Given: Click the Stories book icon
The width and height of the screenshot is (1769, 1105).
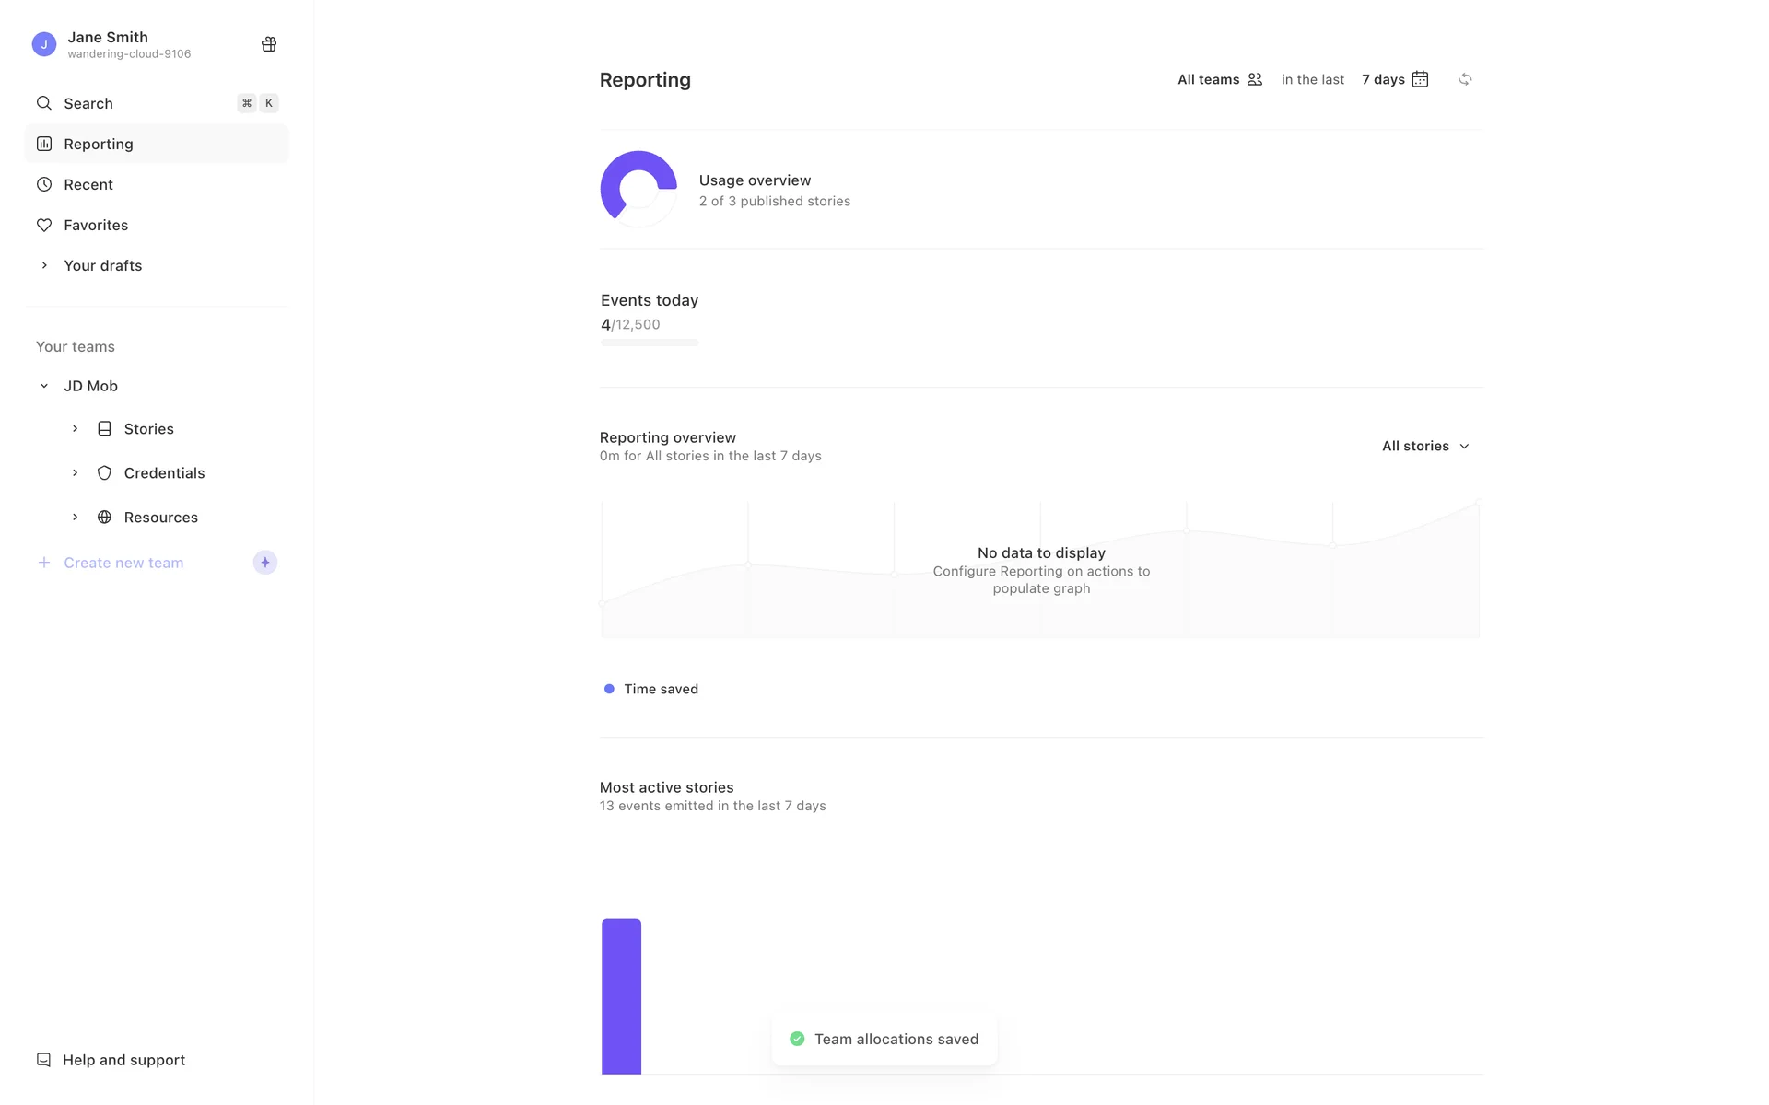Looking at the screenshot, I should click(x=104, y=429).
